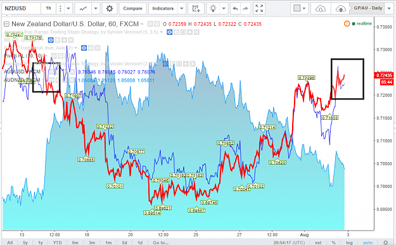The width and height of the screenshot is (396, 245).
Task: Select the YTD time range
Action: pos(57,242)
